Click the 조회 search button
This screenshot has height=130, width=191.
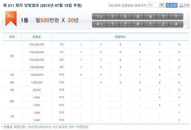(172, 5)
